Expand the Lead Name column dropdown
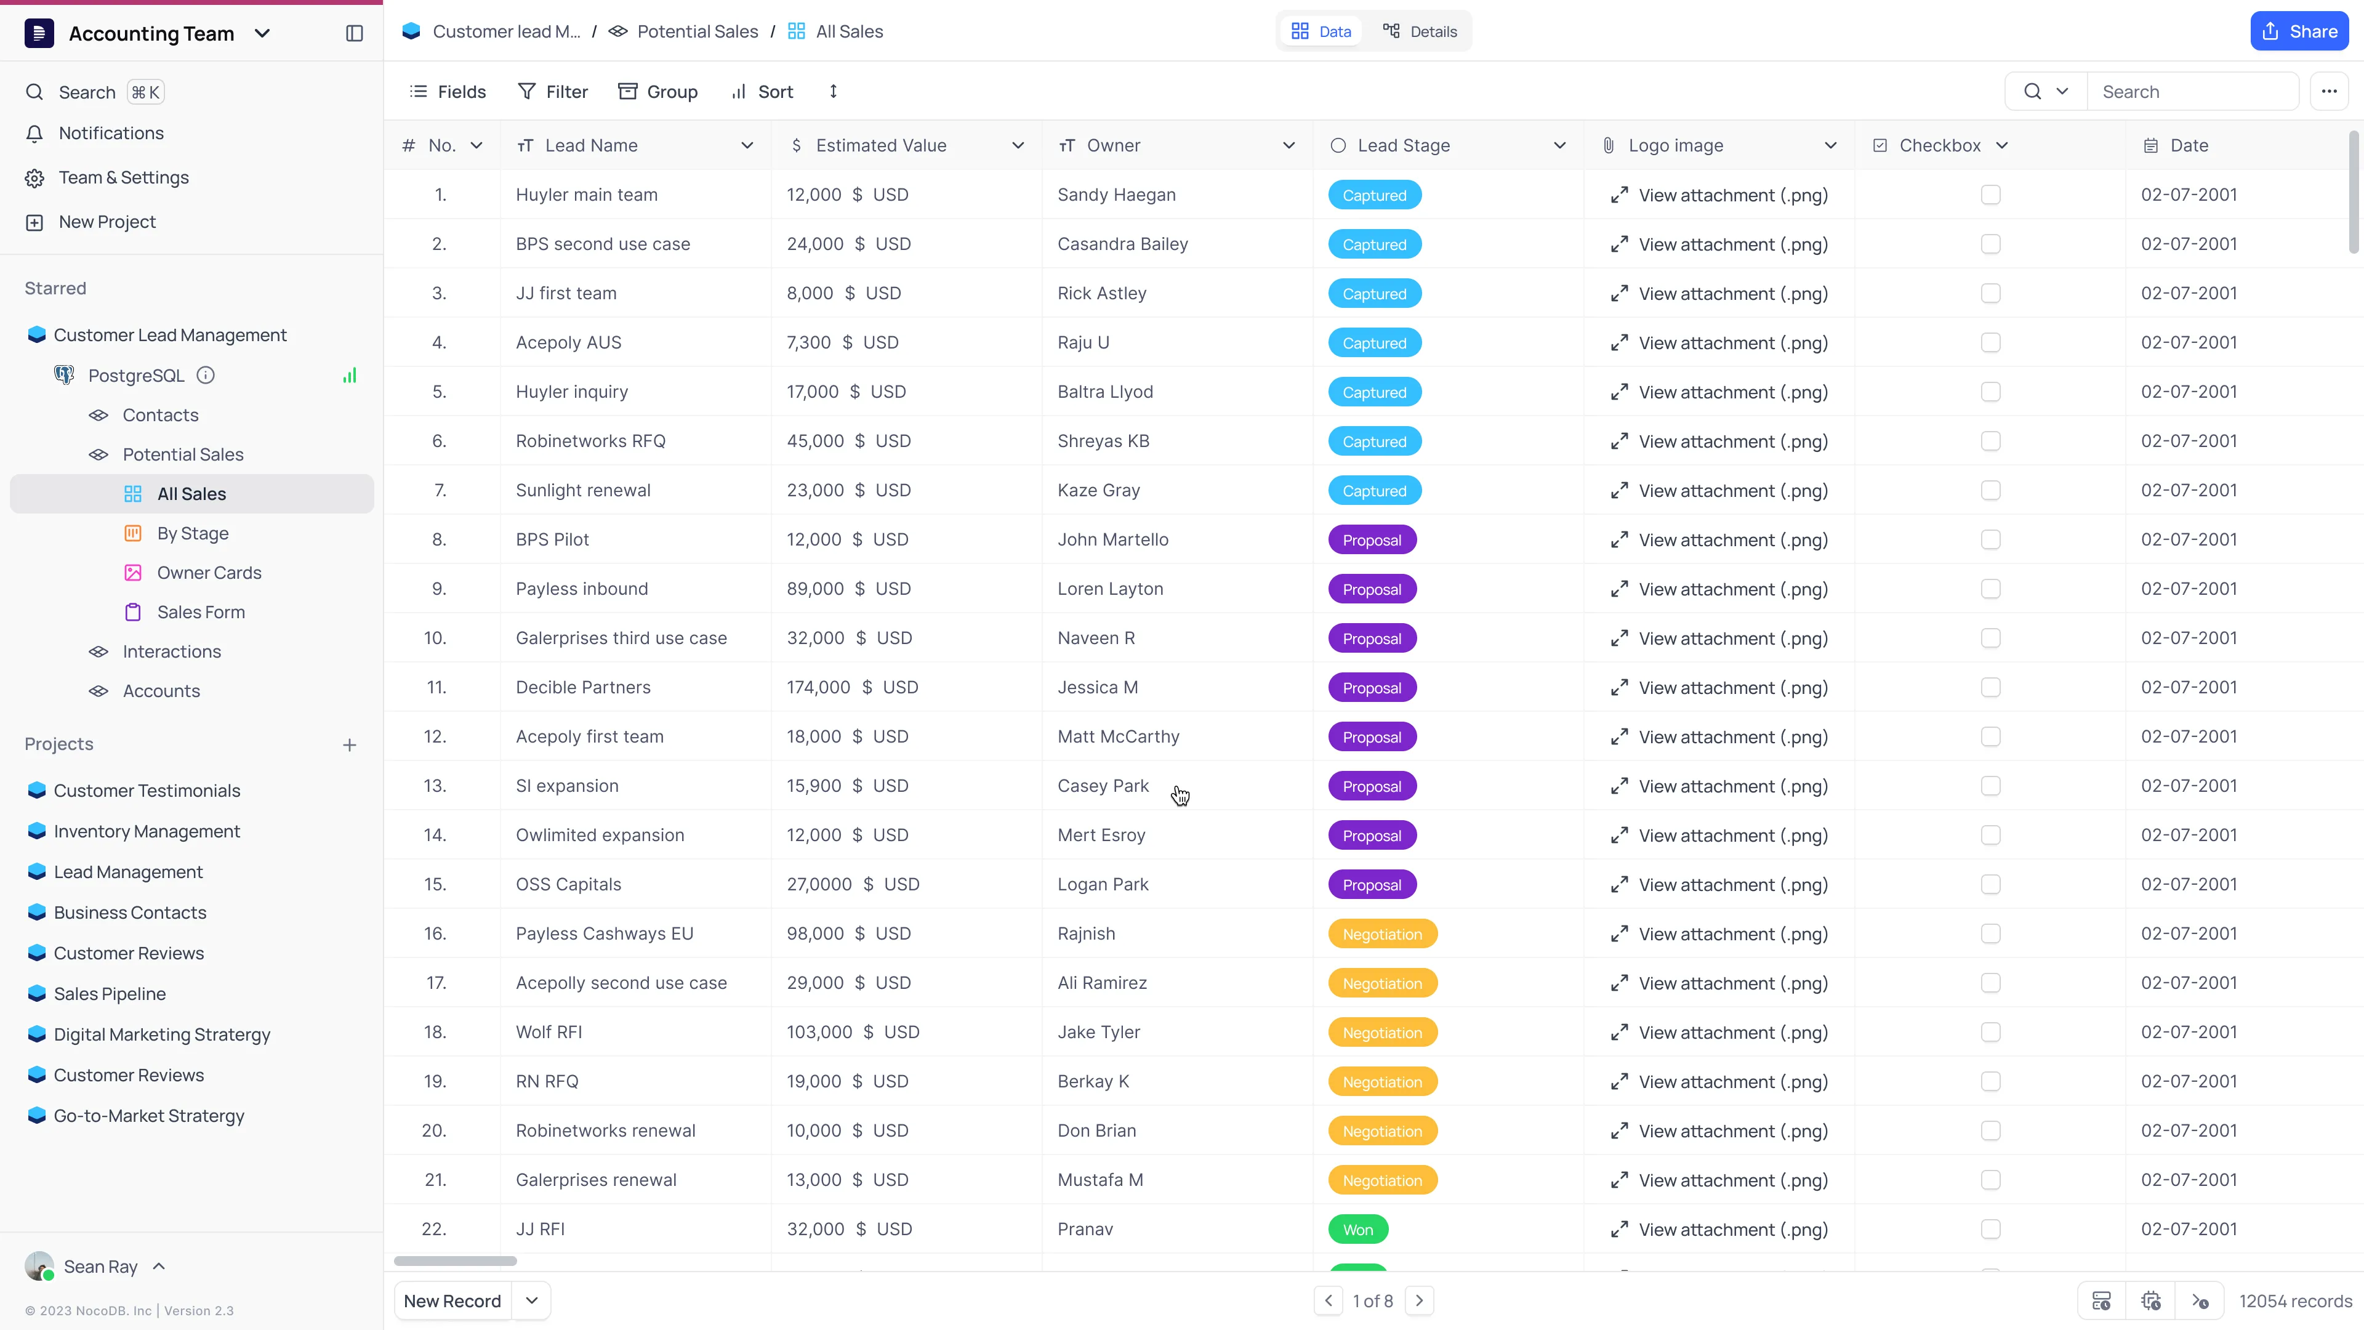Viewport: 2364px width, 1330px height. [x=746, y=145]
